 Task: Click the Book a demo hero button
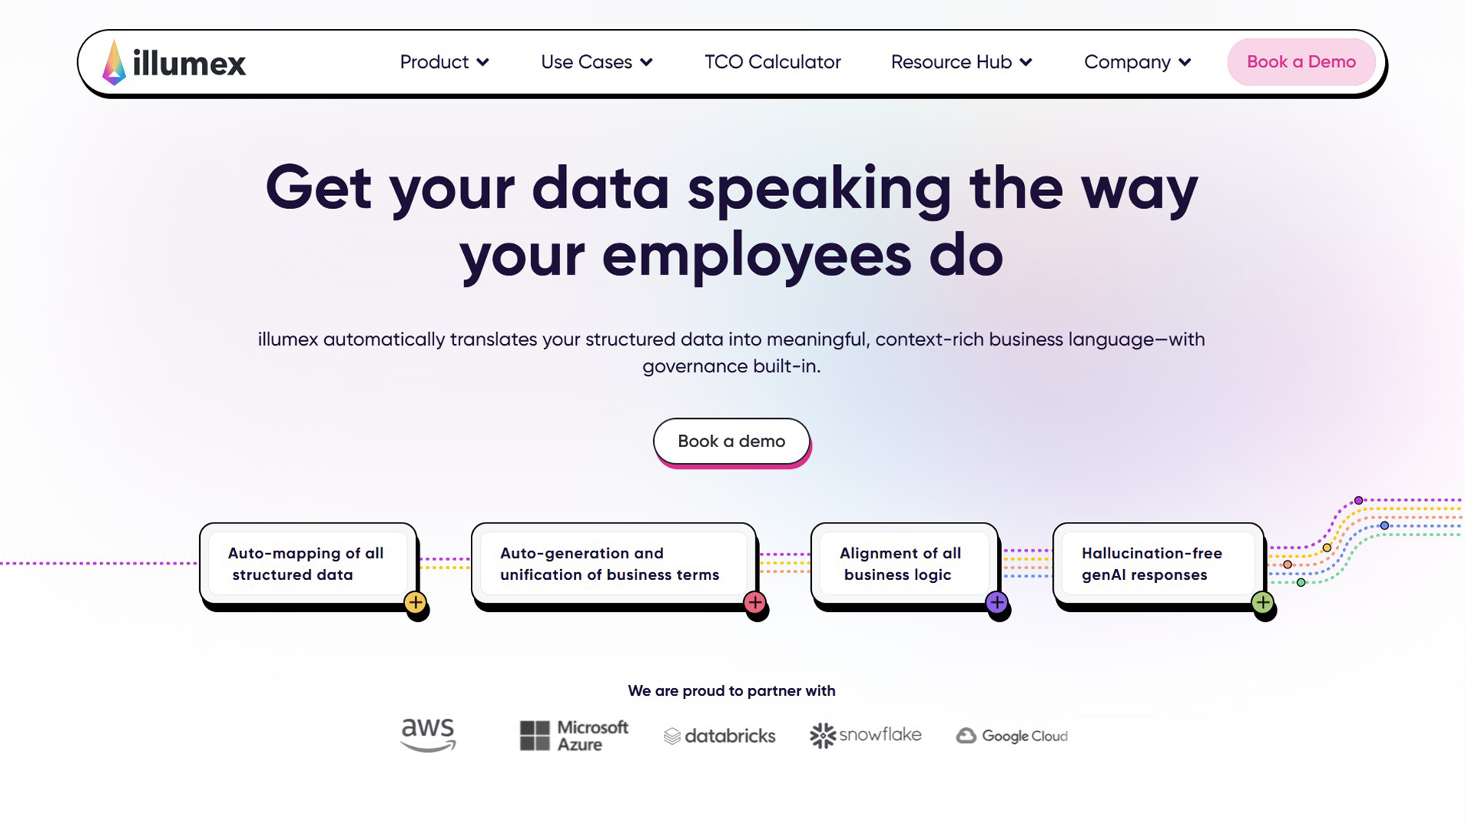point(731,441)
